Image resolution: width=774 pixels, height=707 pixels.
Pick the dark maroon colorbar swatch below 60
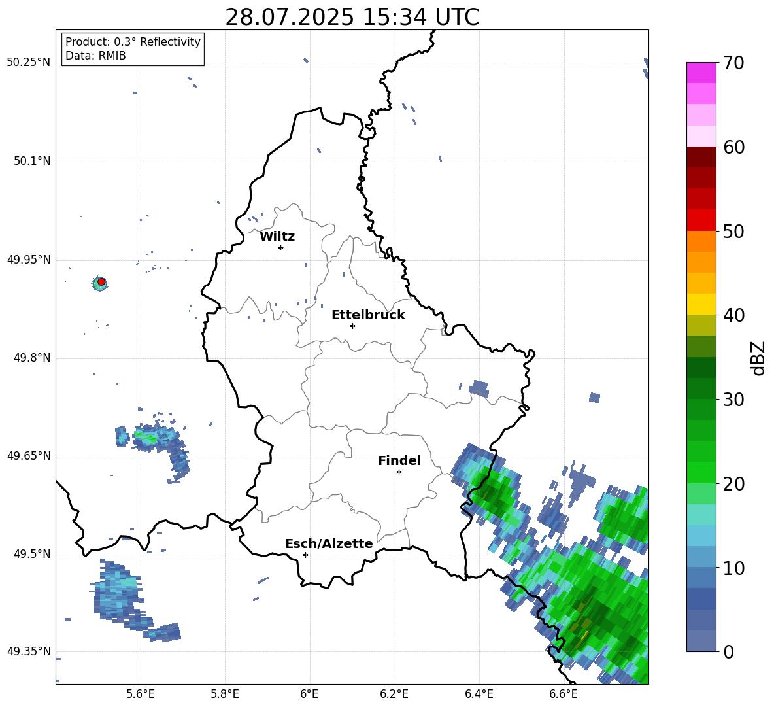point(701,157)
